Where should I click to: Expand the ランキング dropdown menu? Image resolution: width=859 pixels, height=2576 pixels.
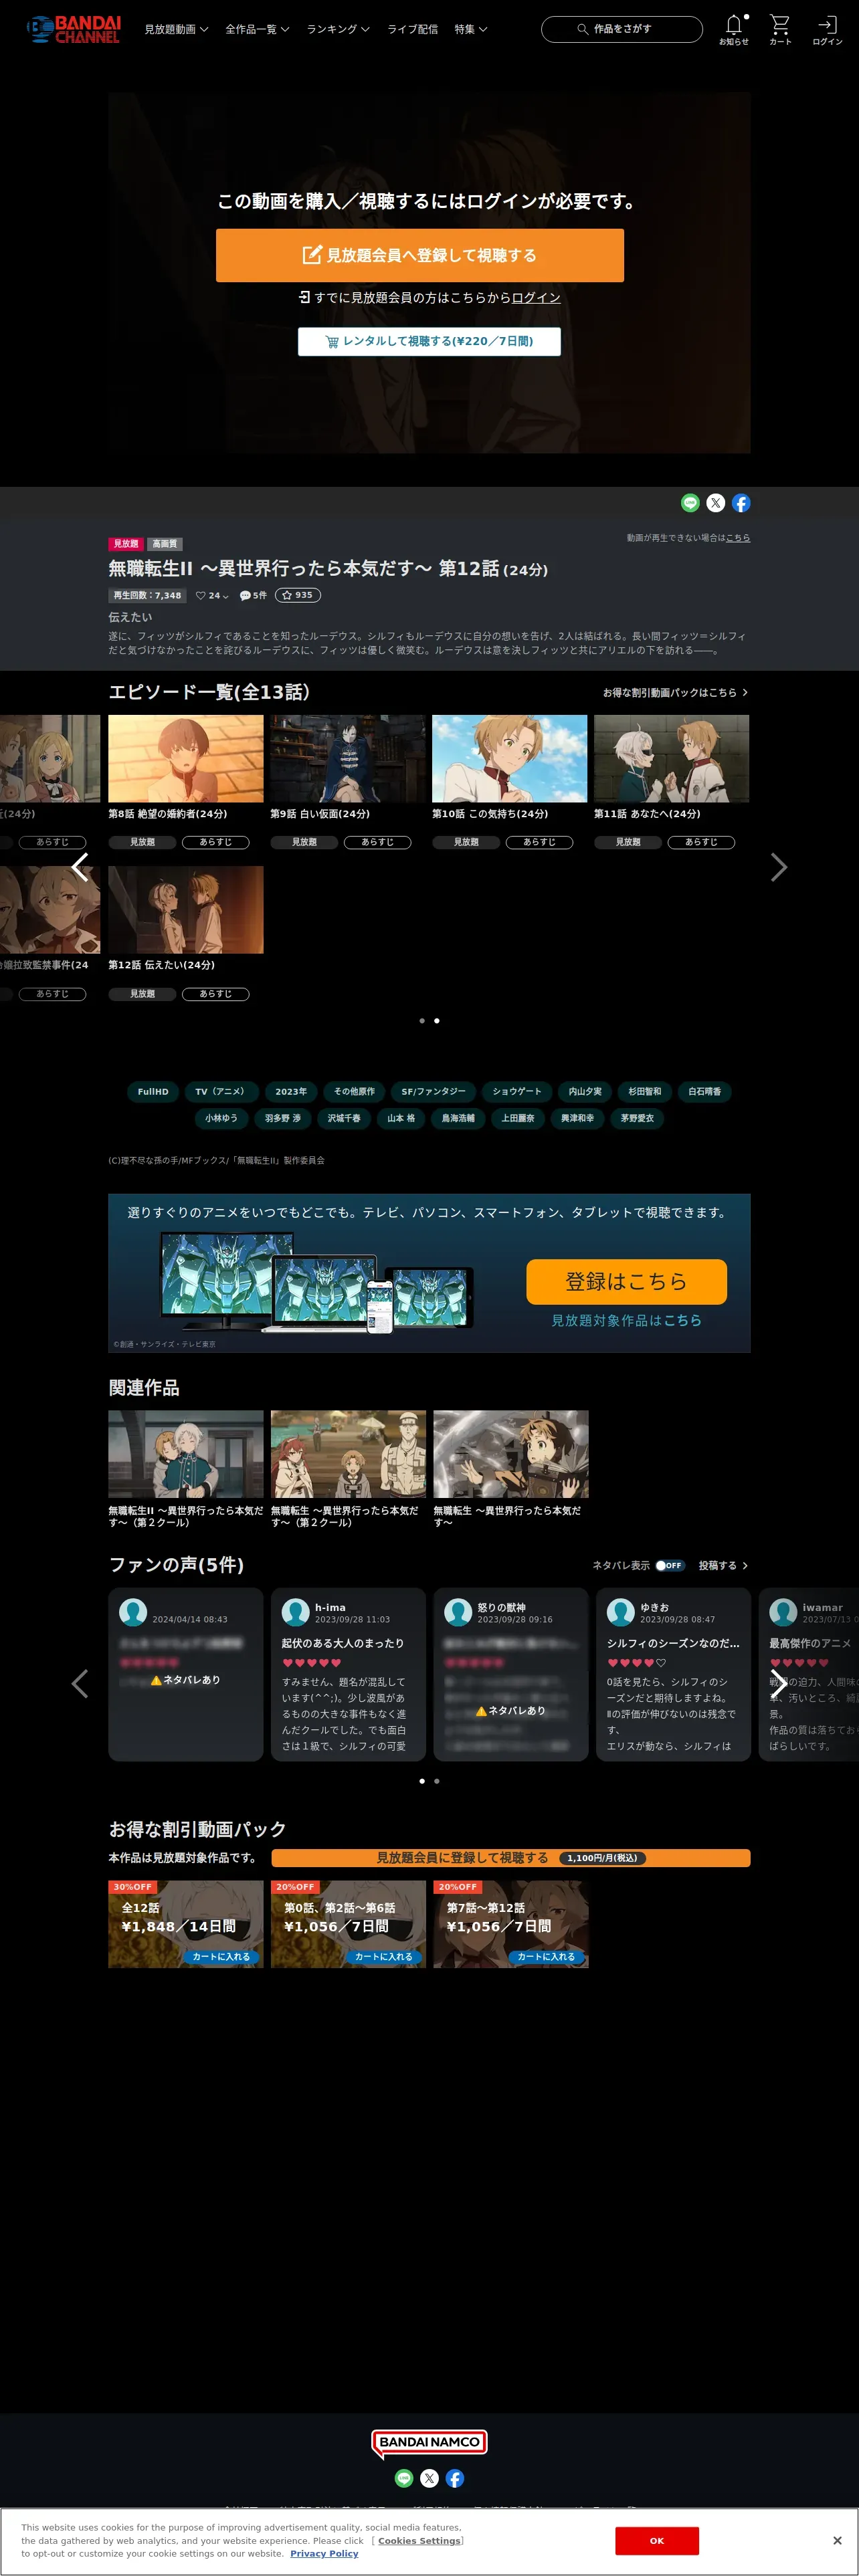pyautogui.click(x=338, y=29)
